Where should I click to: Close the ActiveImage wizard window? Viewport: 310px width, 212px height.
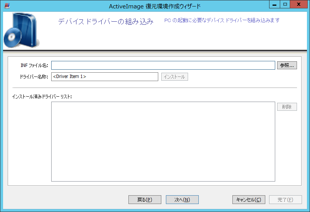pyautogui.click(x=299, y=4)
